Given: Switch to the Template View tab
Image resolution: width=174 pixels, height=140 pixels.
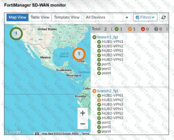Looking at the screenshot, I should [67, 17].
